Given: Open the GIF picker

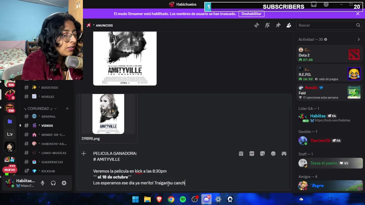Looking at the screenshot, I should 252,154.
